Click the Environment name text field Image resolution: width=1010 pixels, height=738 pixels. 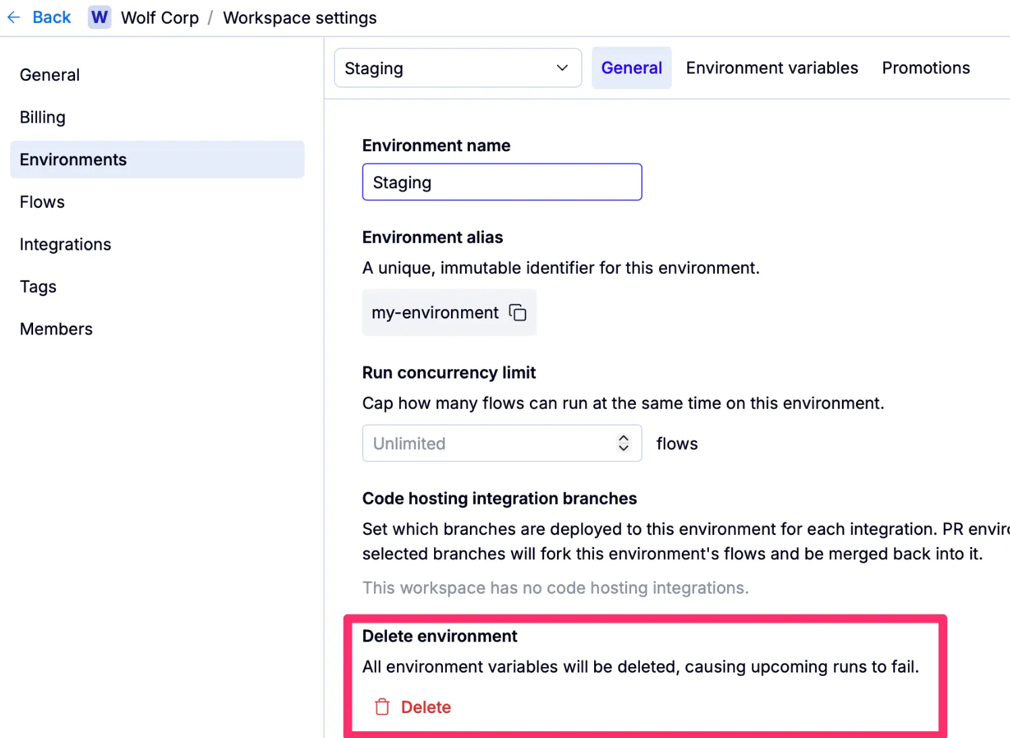pyautogui.click(x=502, y=182)
